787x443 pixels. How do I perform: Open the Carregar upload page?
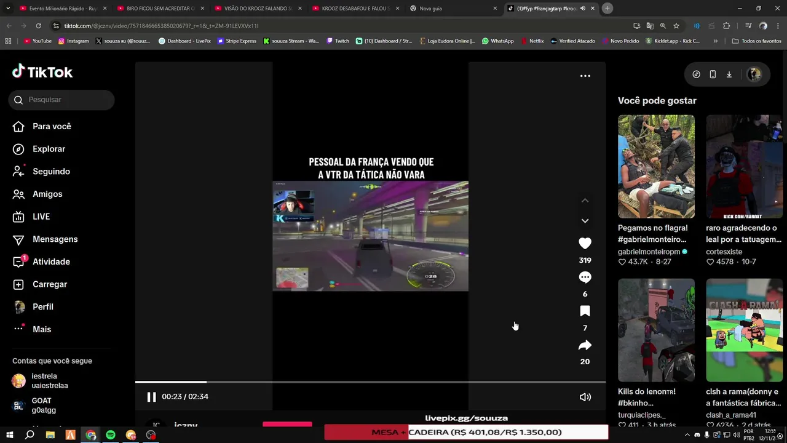click(40, 284)
